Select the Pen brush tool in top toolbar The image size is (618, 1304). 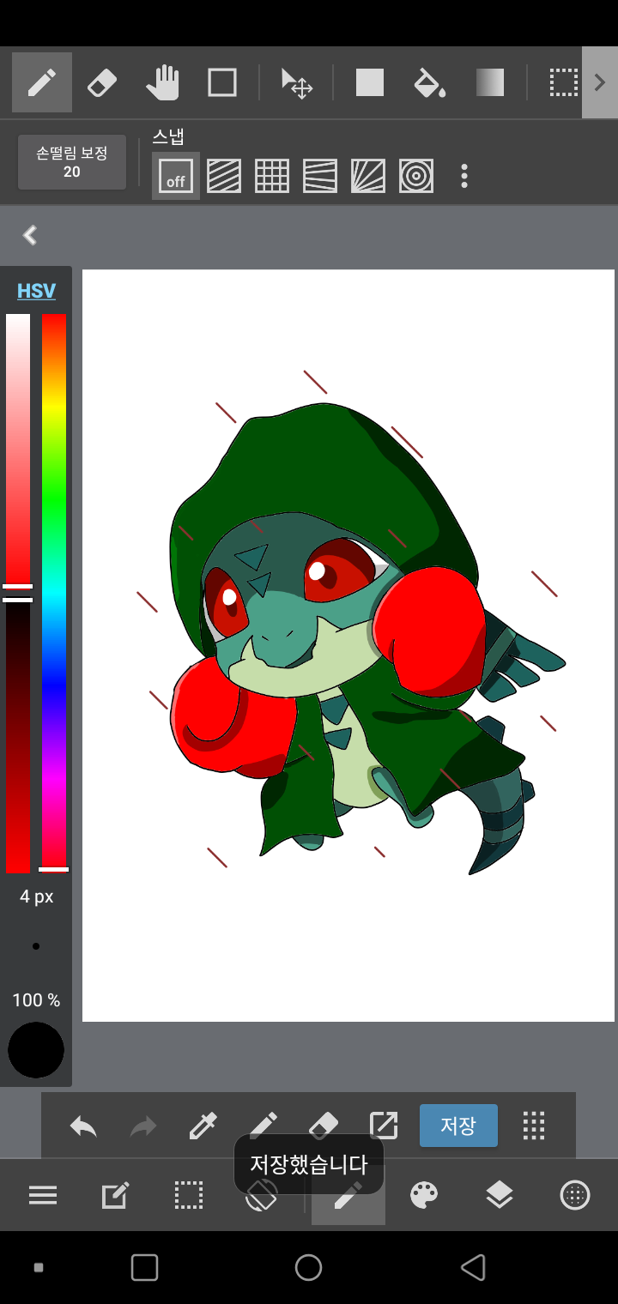coord(41,83)
